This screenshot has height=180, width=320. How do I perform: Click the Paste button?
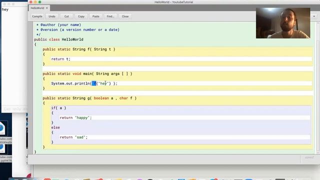96,16
